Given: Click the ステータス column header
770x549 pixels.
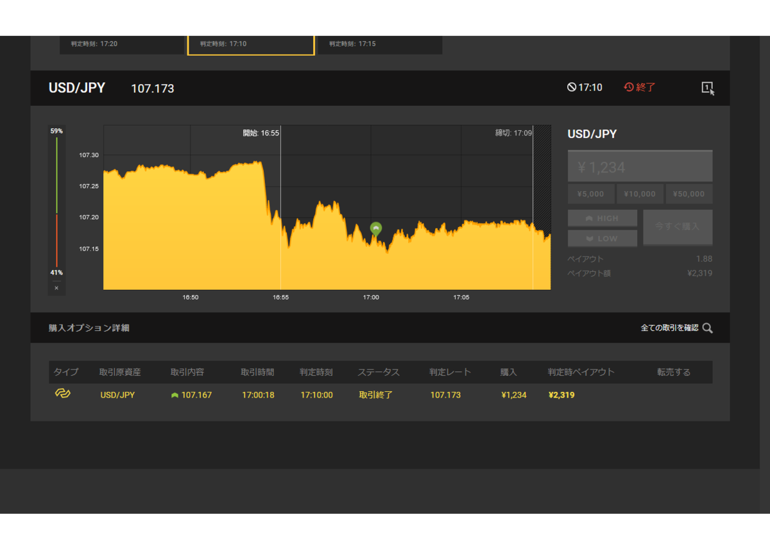Looking at the screenshot, I should point(379,372).
